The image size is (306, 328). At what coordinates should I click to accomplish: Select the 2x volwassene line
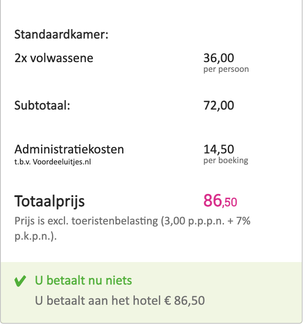coord(54,58)
